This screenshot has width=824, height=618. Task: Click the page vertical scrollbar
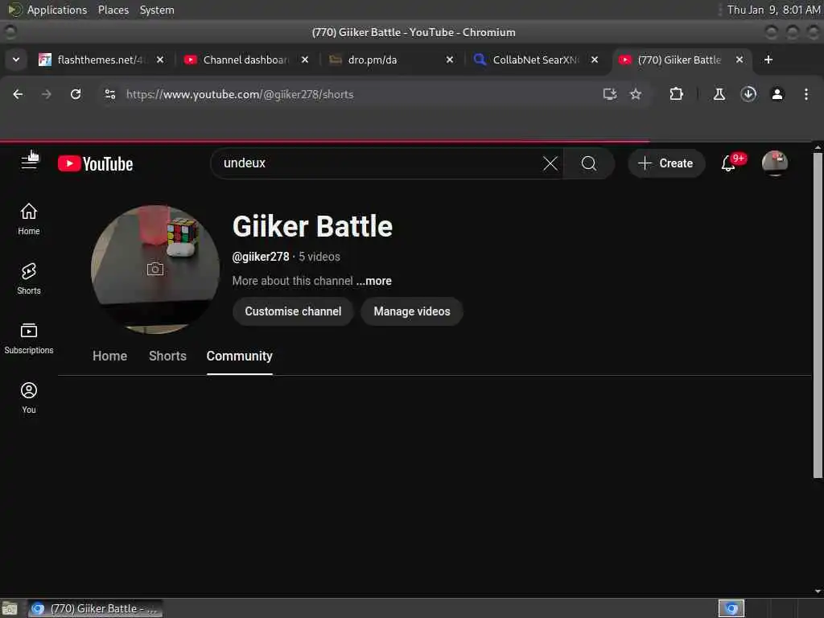pos(818,315)
